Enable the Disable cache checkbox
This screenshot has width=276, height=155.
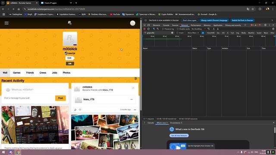[x=178, y=29]
